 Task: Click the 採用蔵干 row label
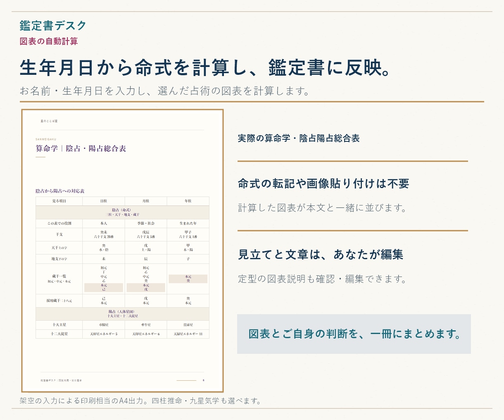pyautogui.click(x=59, y=301)
